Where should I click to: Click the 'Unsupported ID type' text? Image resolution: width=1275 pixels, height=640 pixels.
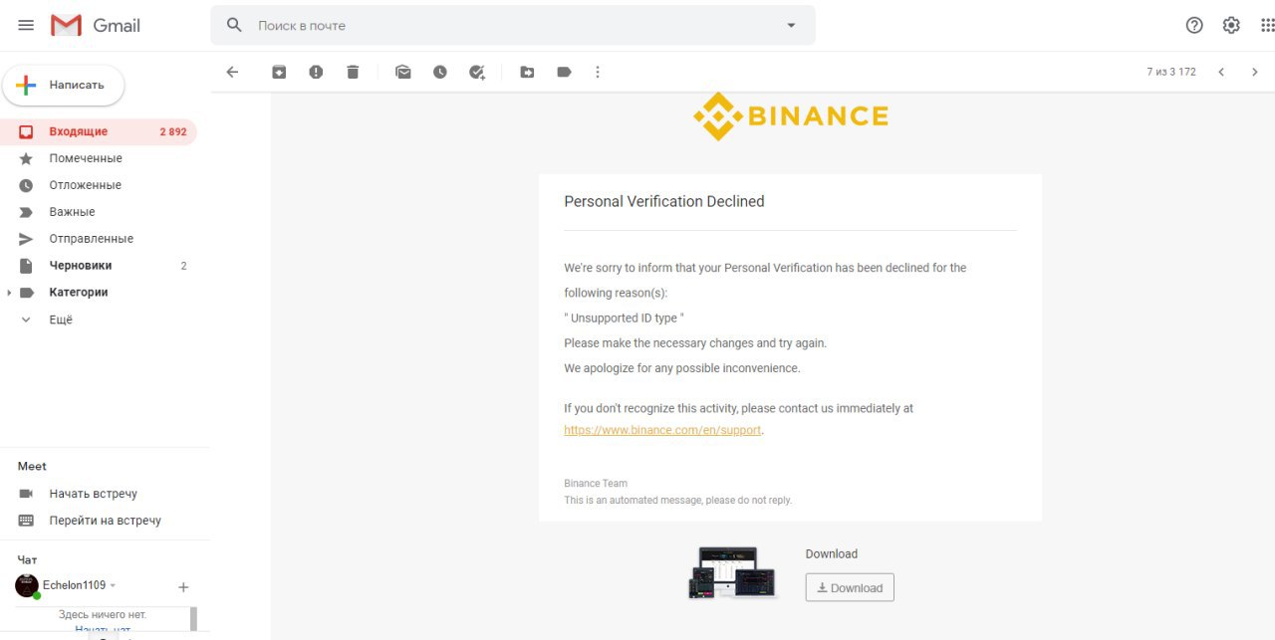click(624, 319)
